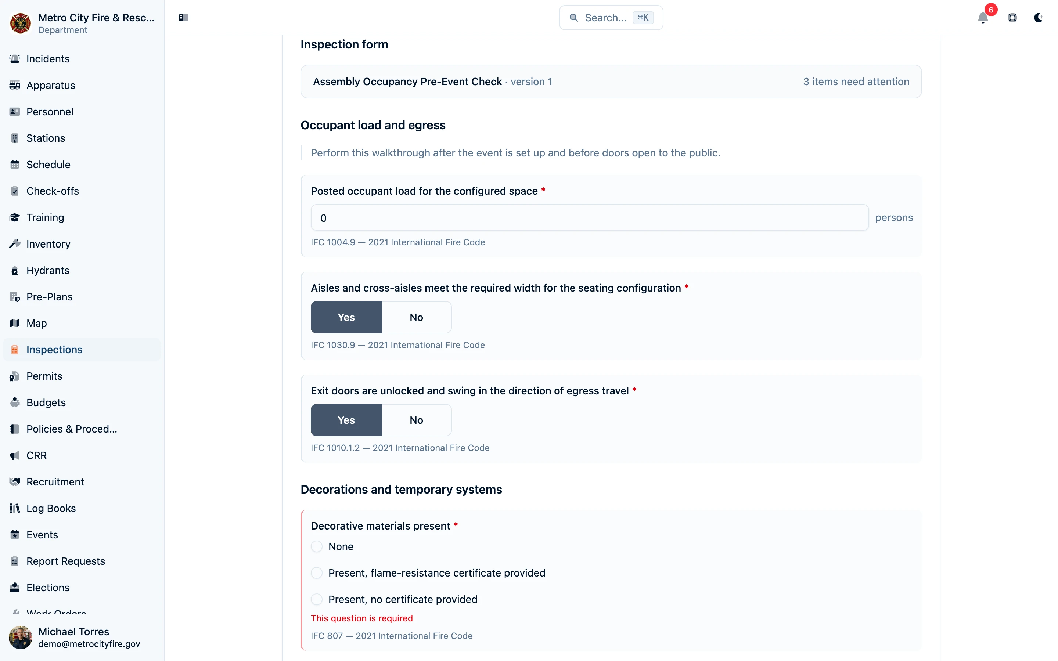This screenshot has width=1058, height=661.
Task: Go to the Budgets page link
Action: pyautogui.click(x=82, y=402)
